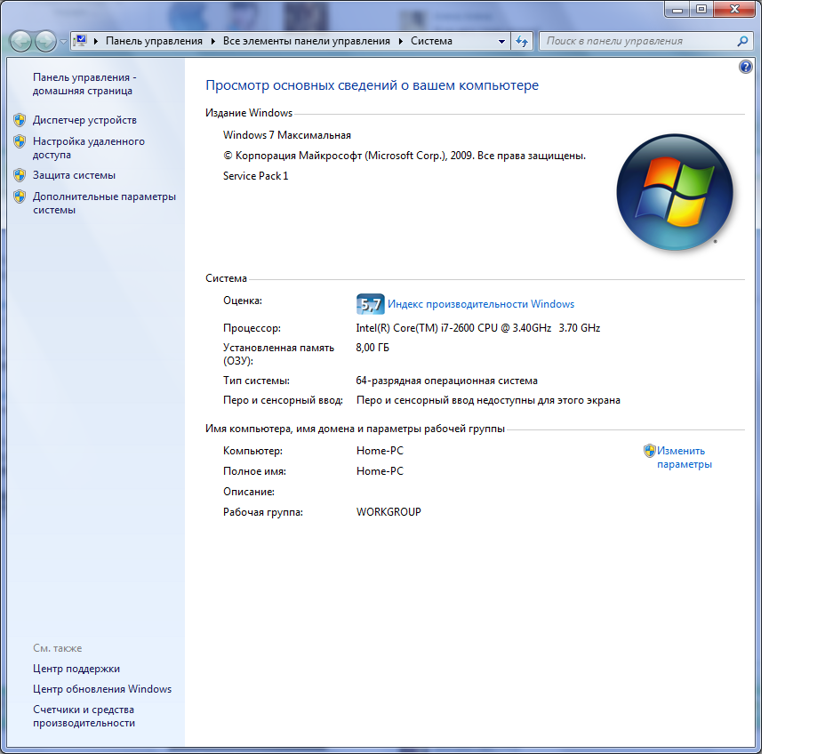The height and width of the screenshot is (754, 833).
Task: Click the Intel Core i7-2600 processor value
Action: click(477, 328)
